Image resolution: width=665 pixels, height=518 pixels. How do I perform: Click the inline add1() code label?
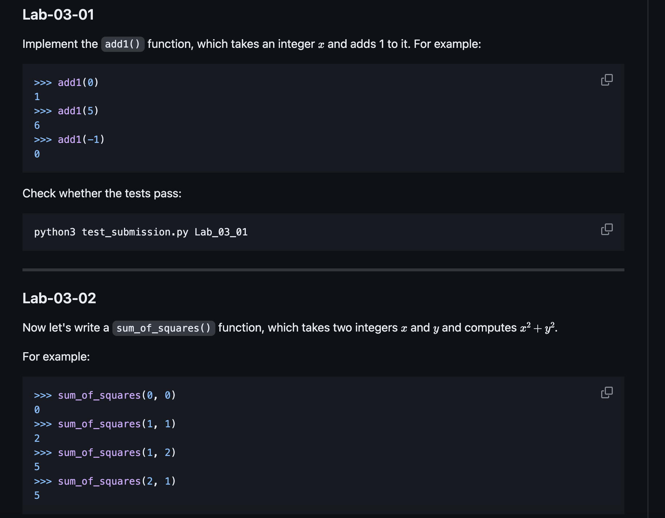point(123,44)
